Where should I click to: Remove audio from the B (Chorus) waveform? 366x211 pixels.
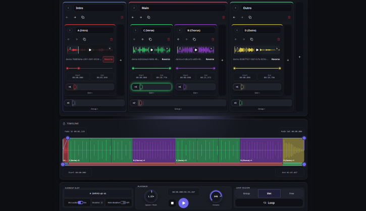211,48
